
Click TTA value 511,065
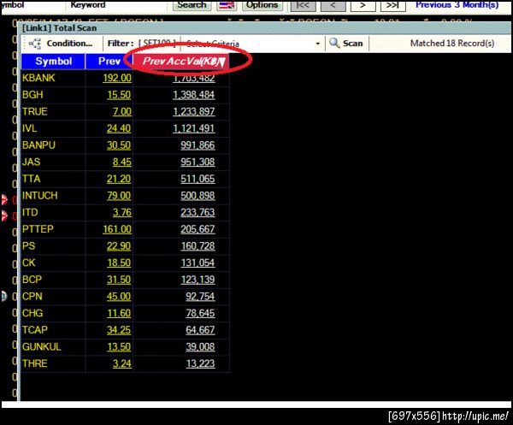pyautogui.click(x=198, y=179)
